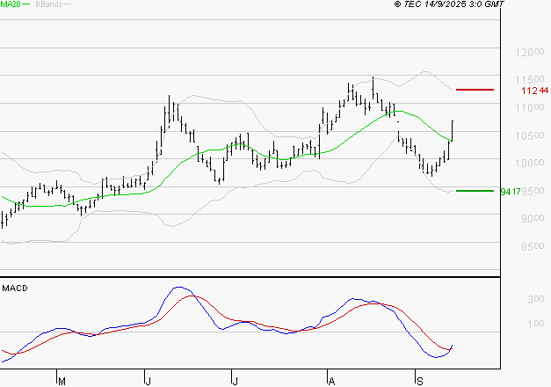Click the M month marker on time axis
This screenshot has width=551, height=387.
point(62,381)
